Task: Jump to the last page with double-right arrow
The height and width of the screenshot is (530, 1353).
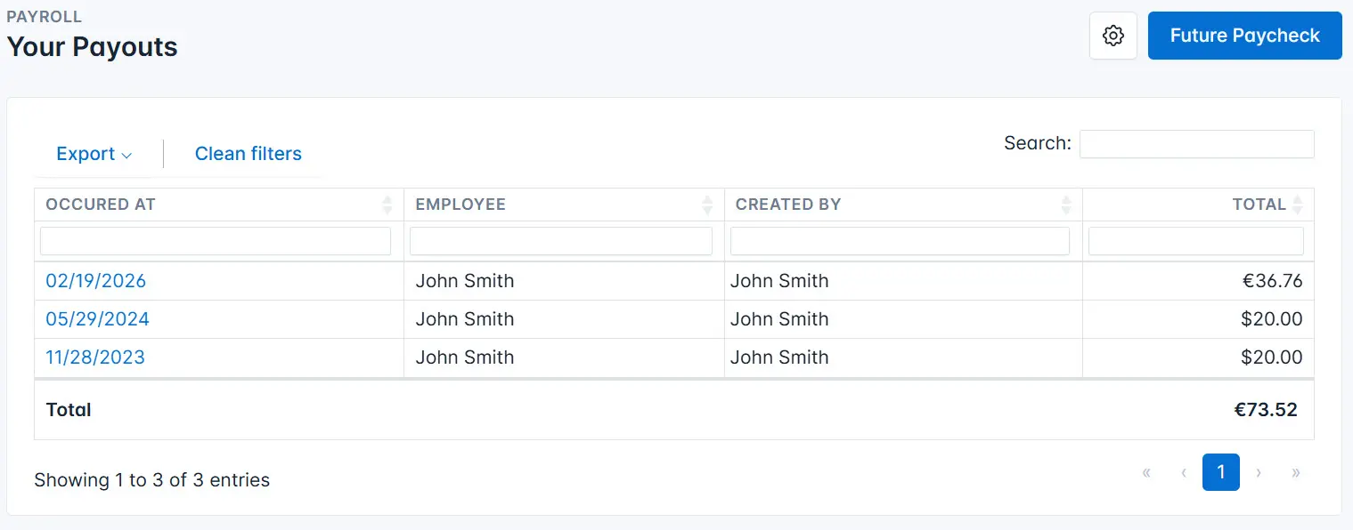Action: [1296, 472]
